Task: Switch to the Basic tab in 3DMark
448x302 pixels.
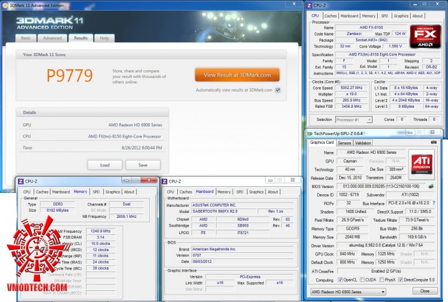Action: tap(26, 38)
